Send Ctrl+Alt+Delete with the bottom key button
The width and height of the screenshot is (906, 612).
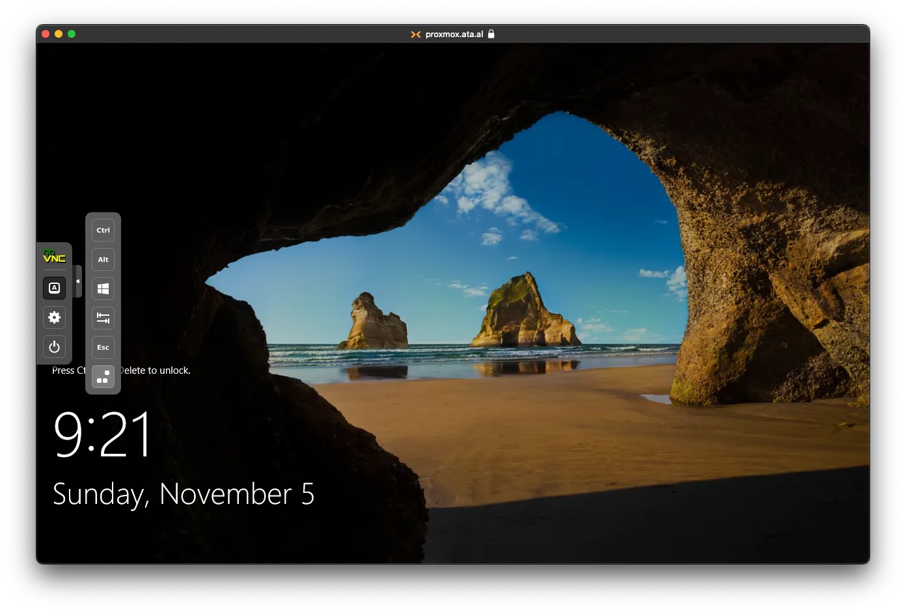(103, 376)
